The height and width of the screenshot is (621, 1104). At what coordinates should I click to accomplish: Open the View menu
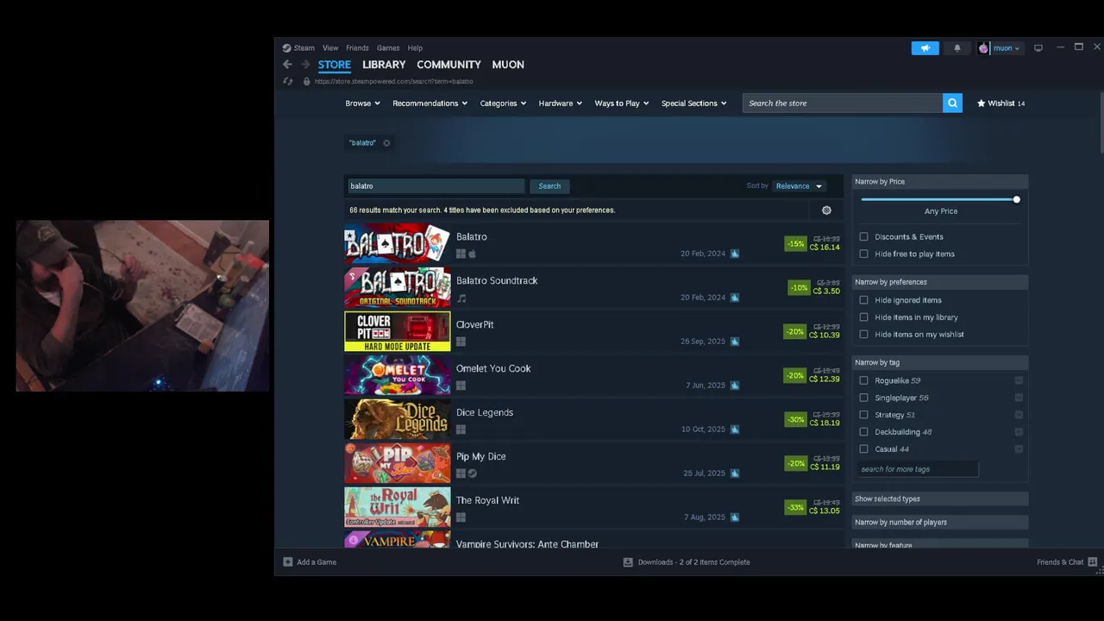click(330, 48)
